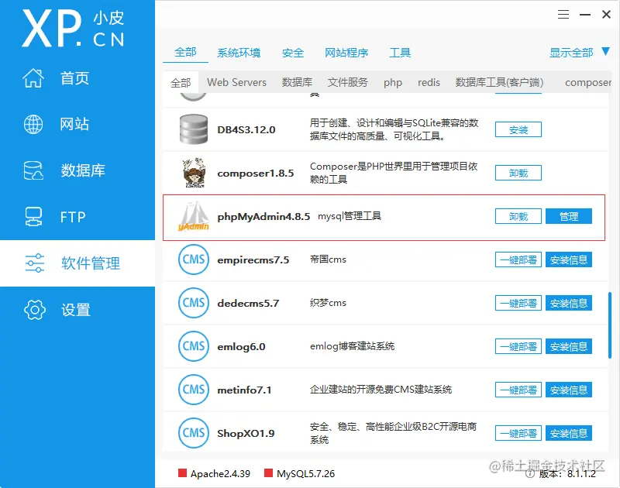The width and height of the screenshot is (620, 488).
Task: Open the 显示全部 filter label
Action: tap(571, 53)
